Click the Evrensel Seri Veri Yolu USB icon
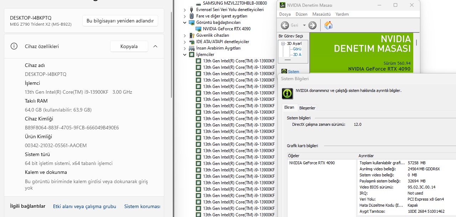Image resolution: width=456 pixels, height=217 pixels. (x=192, y=10)
